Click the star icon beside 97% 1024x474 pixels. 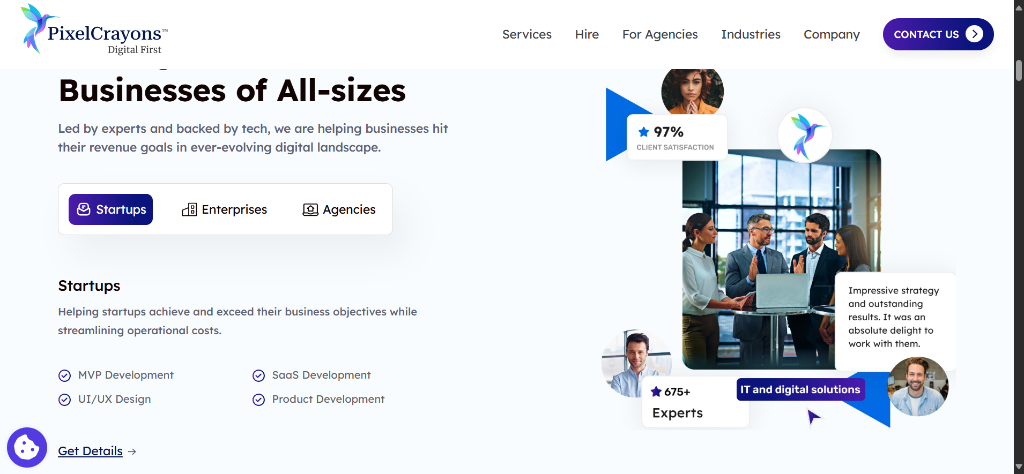[x=644, y=132]
